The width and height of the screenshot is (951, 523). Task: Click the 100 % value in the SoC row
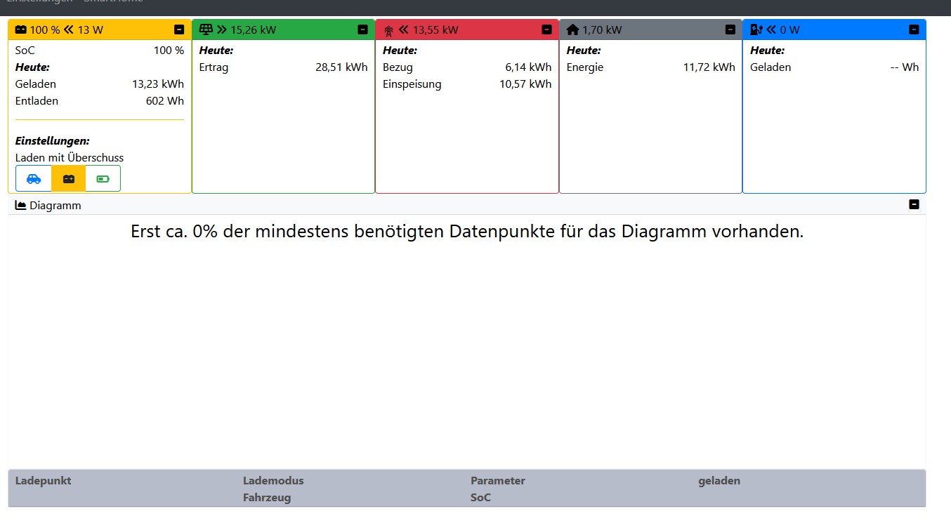click(x=169, y=51)
